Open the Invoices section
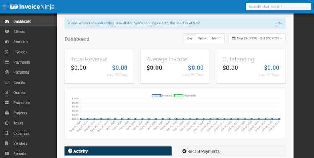The width and height of the screenshot is (314, 158). (28, 52)
